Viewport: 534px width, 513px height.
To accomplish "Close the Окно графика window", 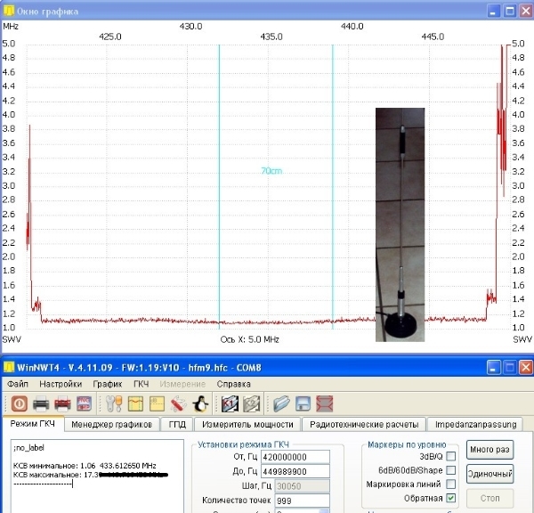I will (x=526, y=11).
